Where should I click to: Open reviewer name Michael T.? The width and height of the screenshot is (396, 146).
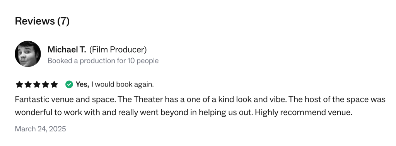point(67,50)
